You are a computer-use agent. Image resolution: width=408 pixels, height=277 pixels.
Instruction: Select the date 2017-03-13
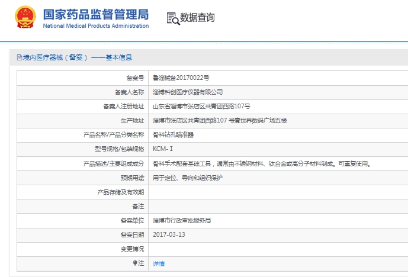pyautogui.click(x=169, y=234)
